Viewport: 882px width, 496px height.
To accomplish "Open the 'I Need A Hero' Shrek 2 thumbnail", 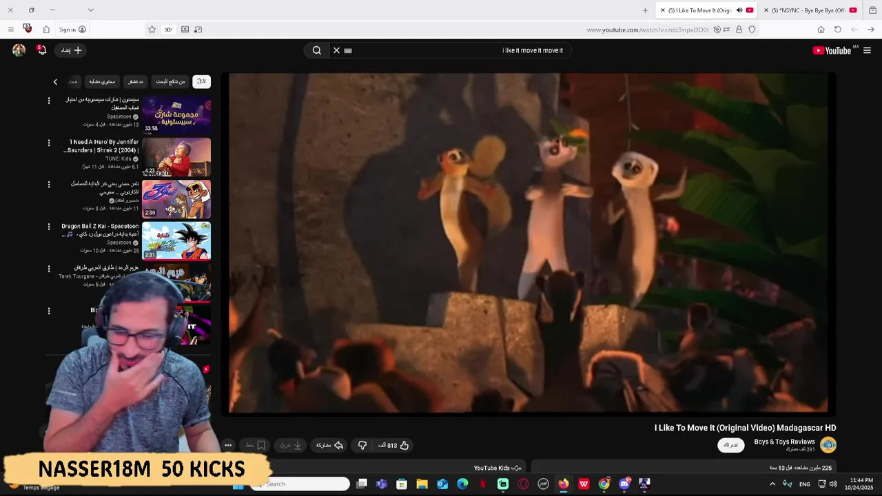I will click(x=176, y=157).
